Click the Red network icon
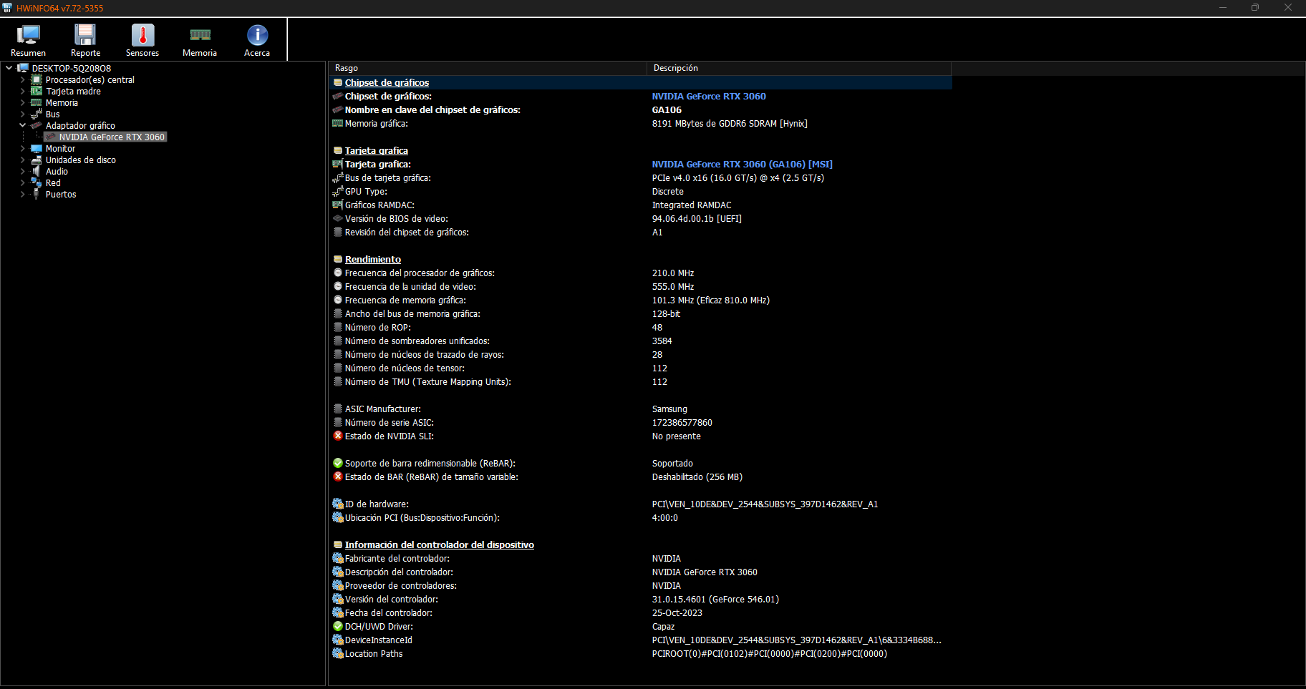 click(37, 183)
